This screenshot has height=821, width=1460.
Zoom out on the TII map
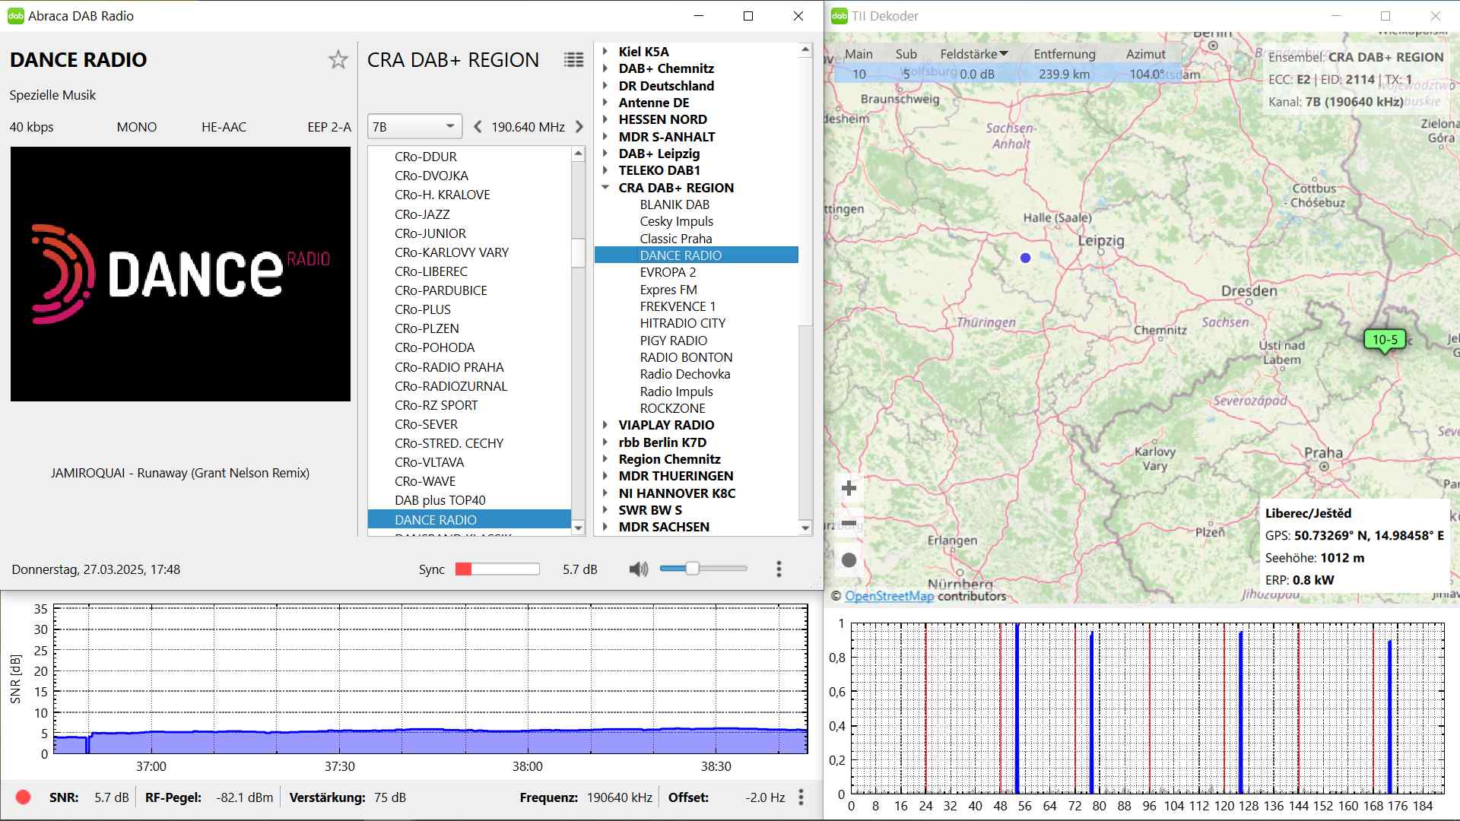(849, 524)
